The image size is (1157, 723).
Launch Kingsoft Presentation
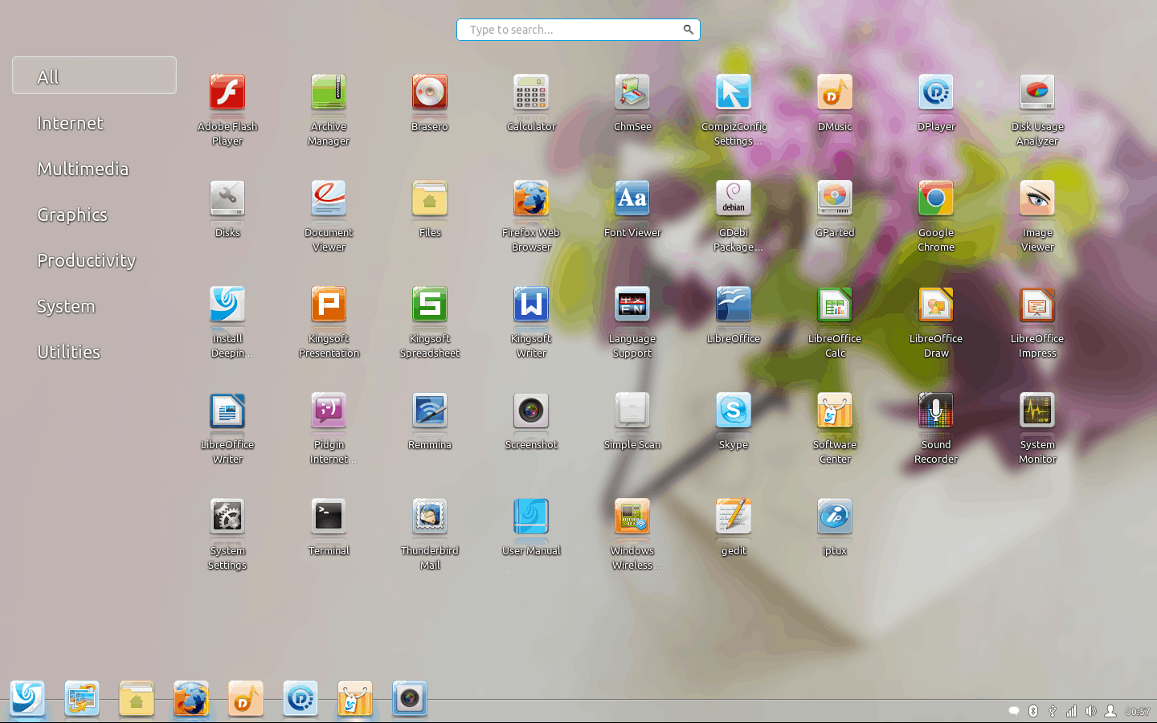coord(329,304)
